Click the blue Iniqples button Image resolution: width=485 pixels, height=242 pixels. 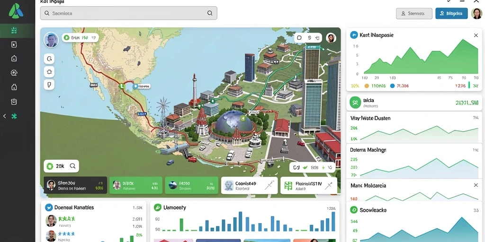[x=451, y=13]
